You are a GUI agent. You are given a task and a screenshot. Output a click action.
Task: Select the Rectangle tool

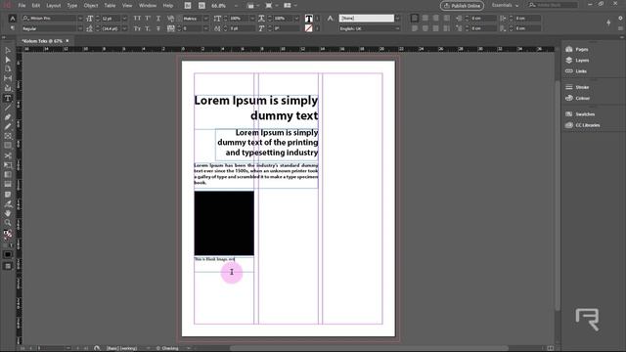8,146
